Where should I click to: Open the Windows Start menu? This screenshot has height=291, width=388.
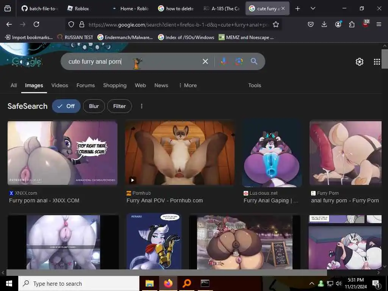pyautogui.click(x=9, y=283)
